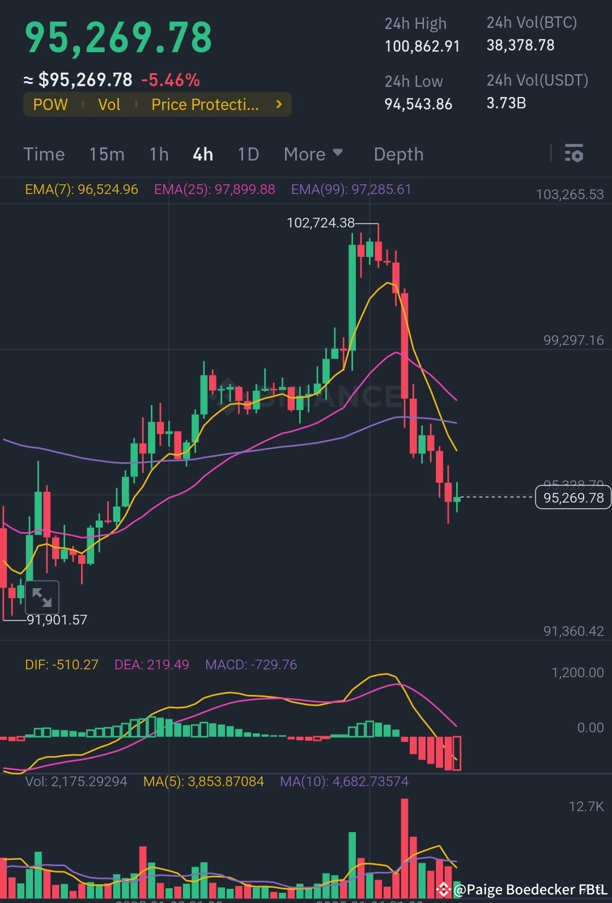The height and width of the screenshot is (903, 612).
Task: Tap the 91,901.57 chart low marker
Action: click(x=57, y=619)
